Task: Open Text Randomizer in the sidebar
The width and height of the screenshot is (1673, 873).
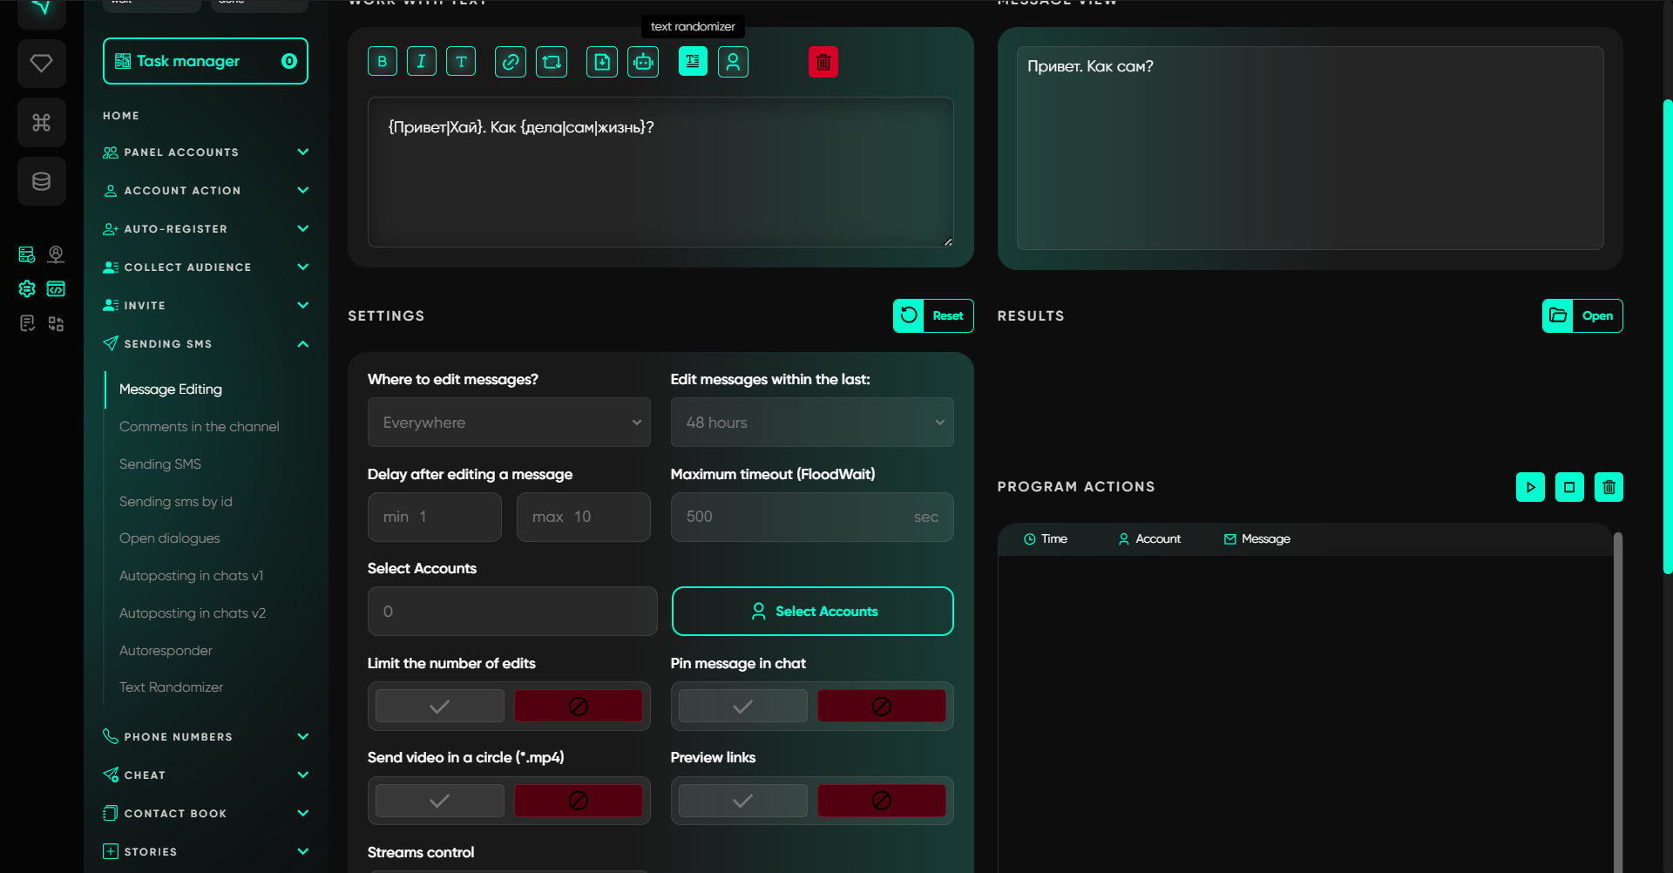Action: (171, 687)
